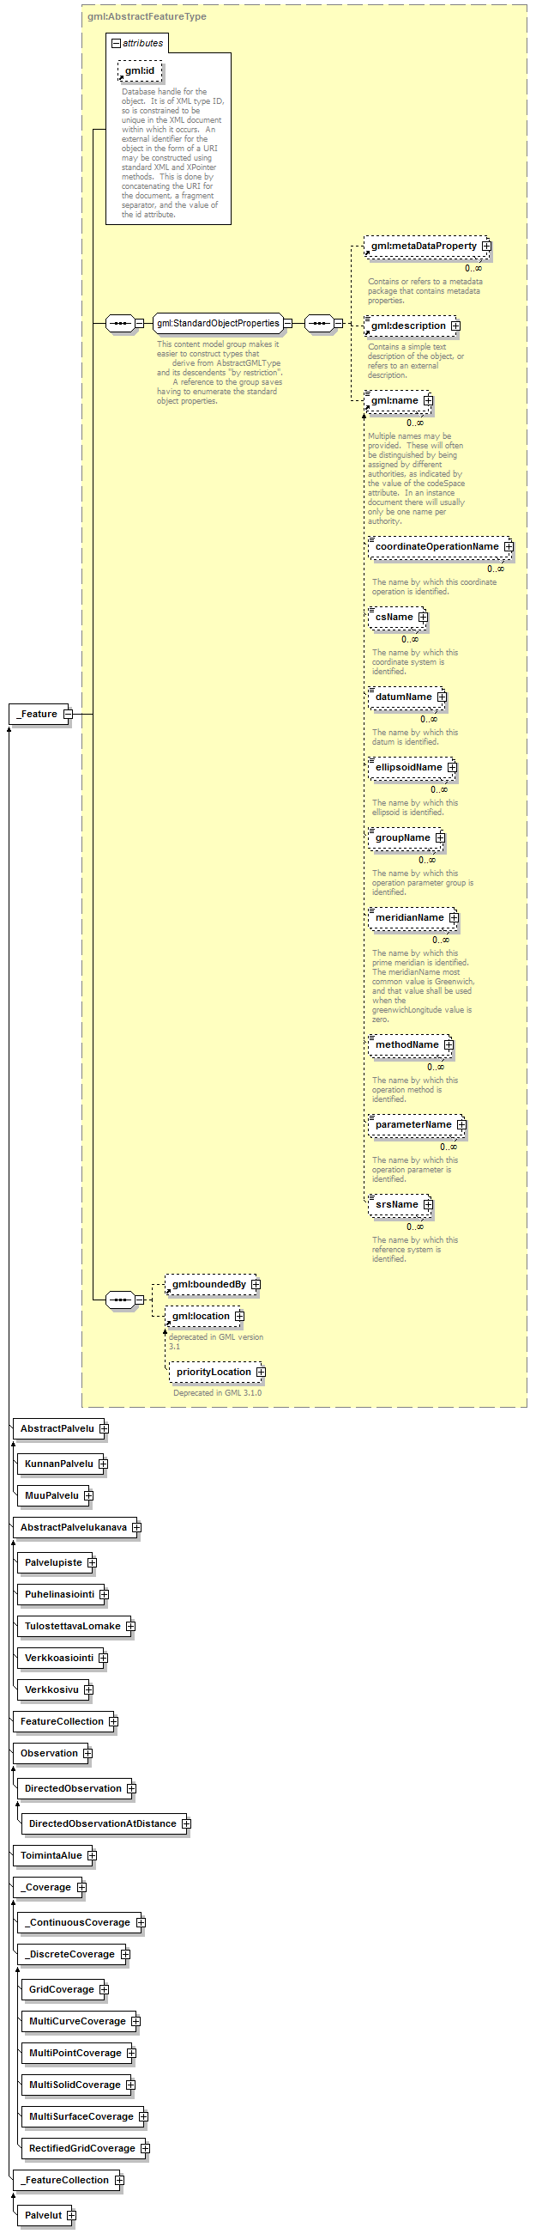Expand the srsName element
Screen dimensions: 536x2234
pos(428,1204)
